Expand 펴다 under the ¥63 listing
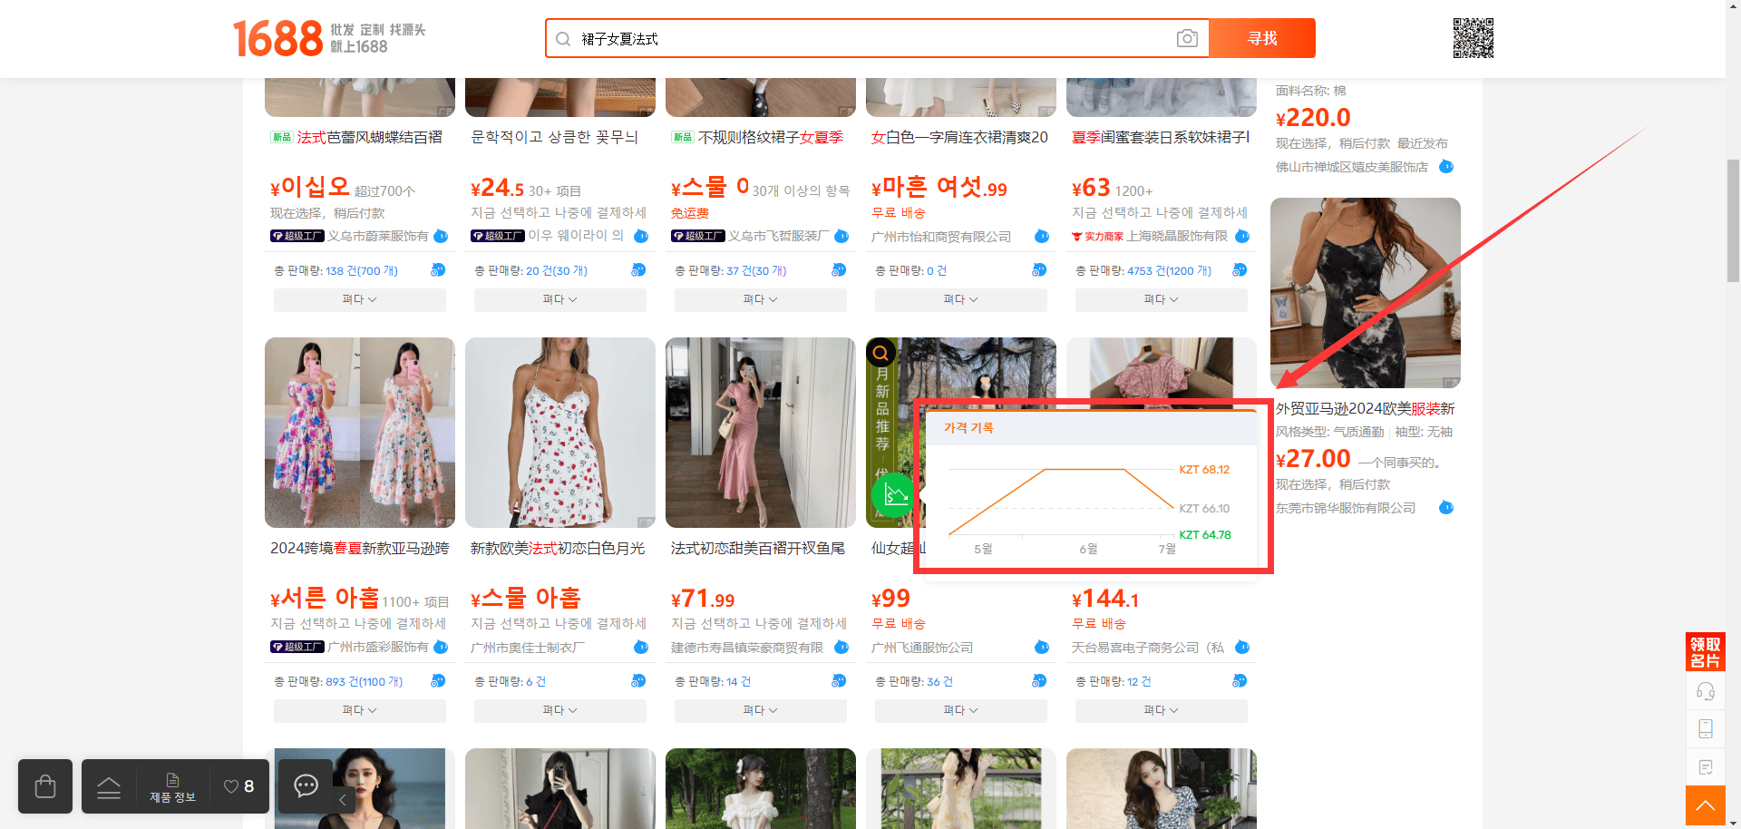1741x829 pixels. (x=1161, y=299)
